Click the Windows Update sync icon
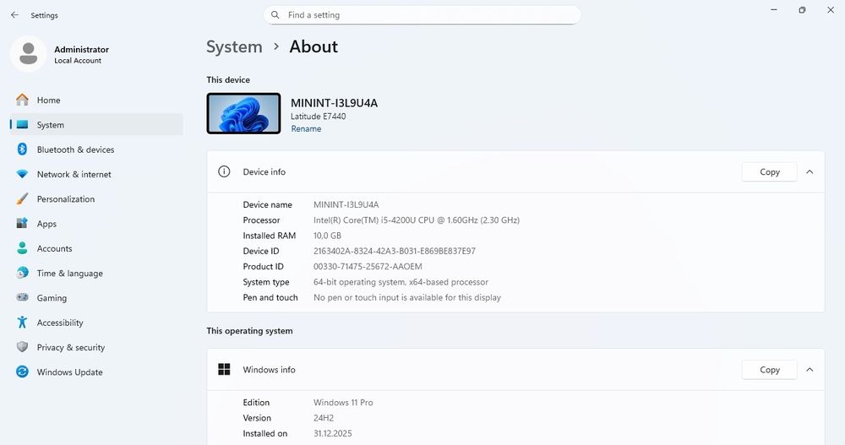This screenshot has height=445, width=845. click(x=22, y=372)
